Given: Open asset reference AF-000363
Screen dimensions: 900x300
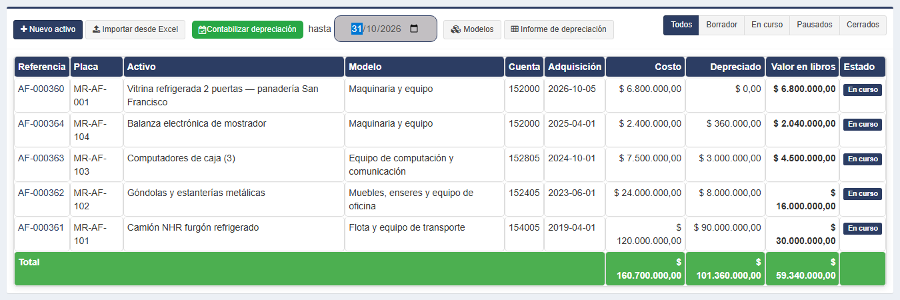Looking at the screenshot, I should pyautogui.click(x=41, y=158).
